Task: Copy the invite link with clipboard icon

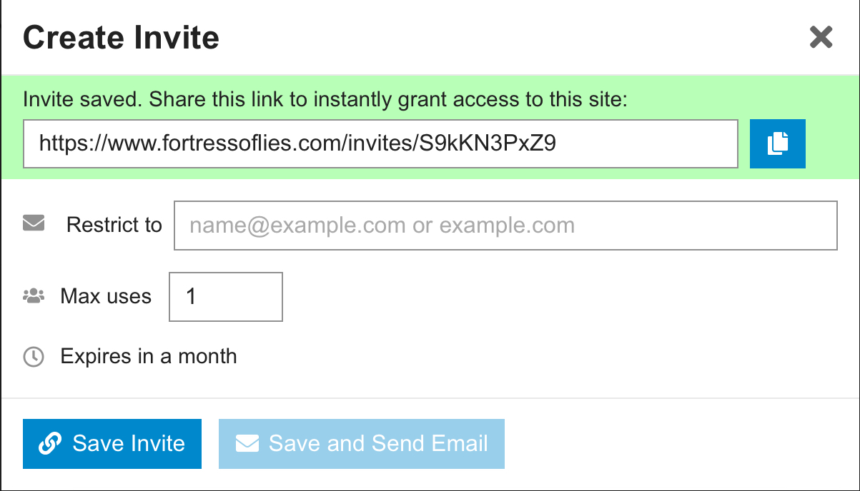Action: 777,144
